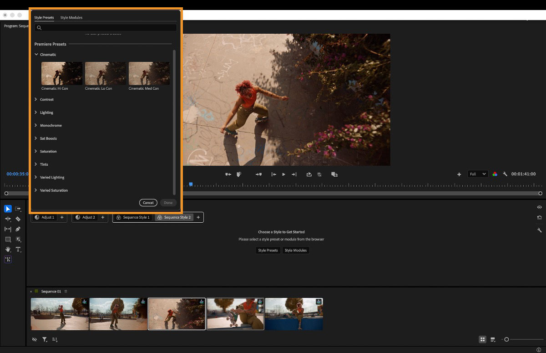Screen dimensions: 546x353
Task: Switch the clip browser to list view
Action: pos(493,339)
